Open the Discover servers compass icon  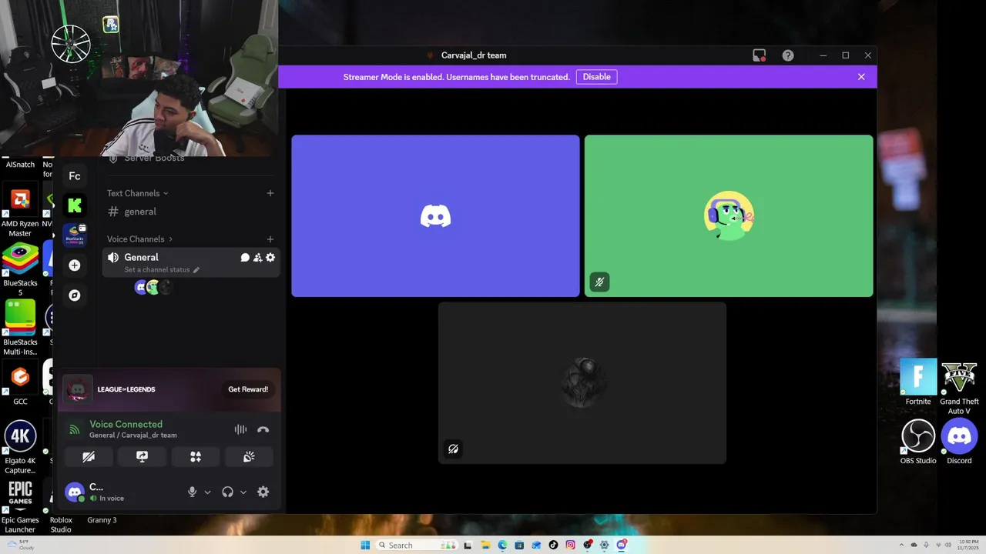pos(75,295)
